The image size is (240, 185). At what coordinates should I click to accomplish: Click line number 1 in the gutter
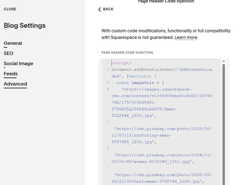tap(108, 63)
